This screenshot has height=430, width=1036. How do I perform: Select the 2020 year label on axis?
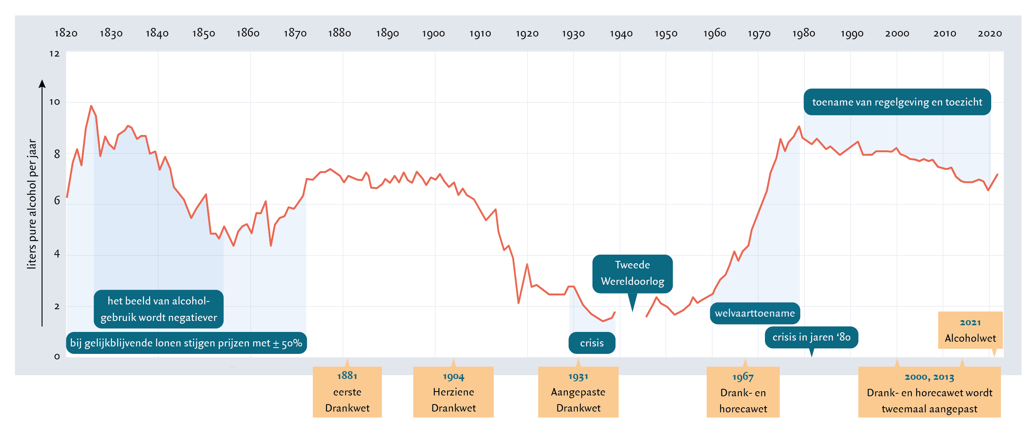pyautogui.click(x=989, y=33)
